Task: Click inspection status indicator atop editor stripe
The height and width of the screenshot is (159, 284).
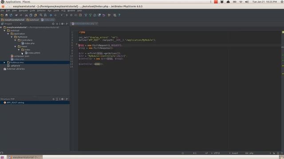Action: point(283,32)
